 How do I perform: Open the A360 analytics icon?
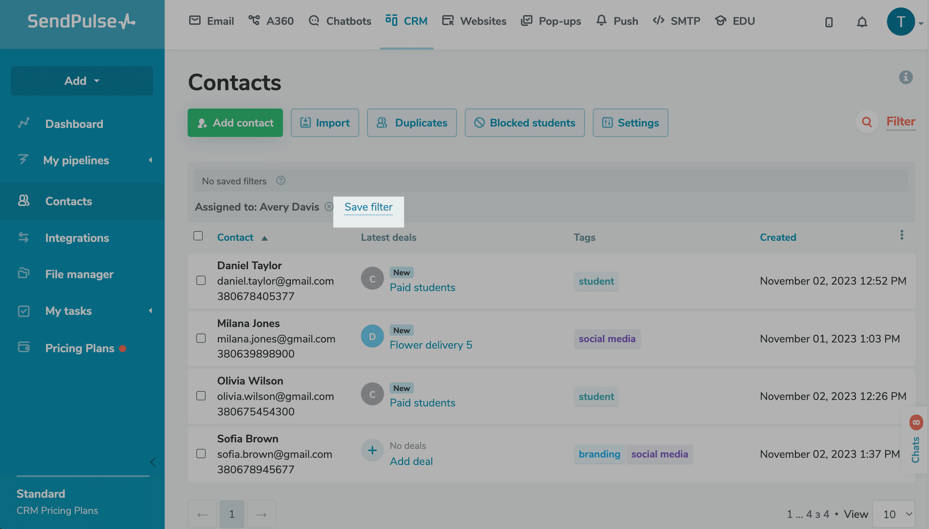pyautogui.click(x=254, y=21)
